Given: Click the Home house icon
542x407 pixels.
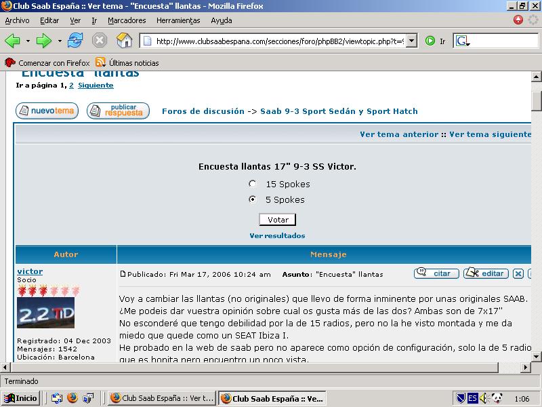Looking at the screenshot, I should pos(125,41).
